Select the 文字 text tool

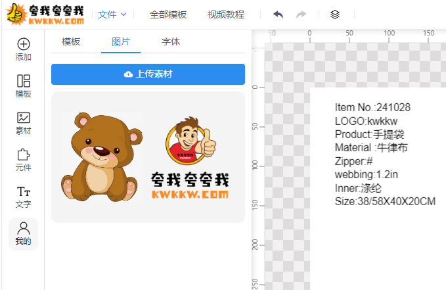(24, 197)
